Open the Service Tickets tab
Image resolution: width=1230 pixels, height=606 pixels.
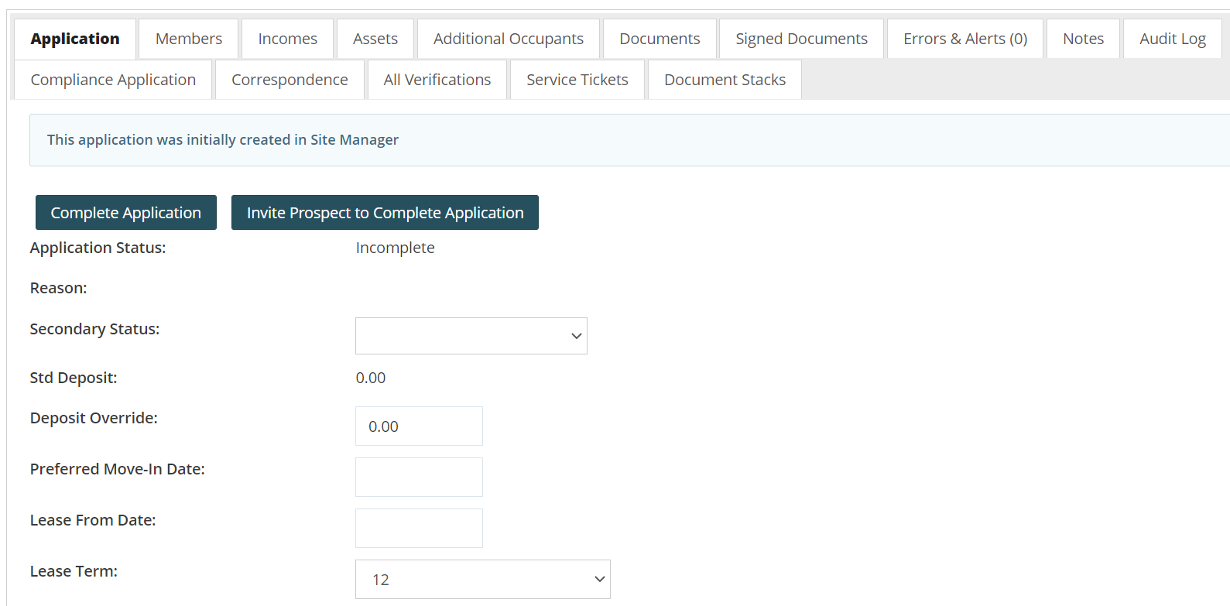click(x=577, y=80)
